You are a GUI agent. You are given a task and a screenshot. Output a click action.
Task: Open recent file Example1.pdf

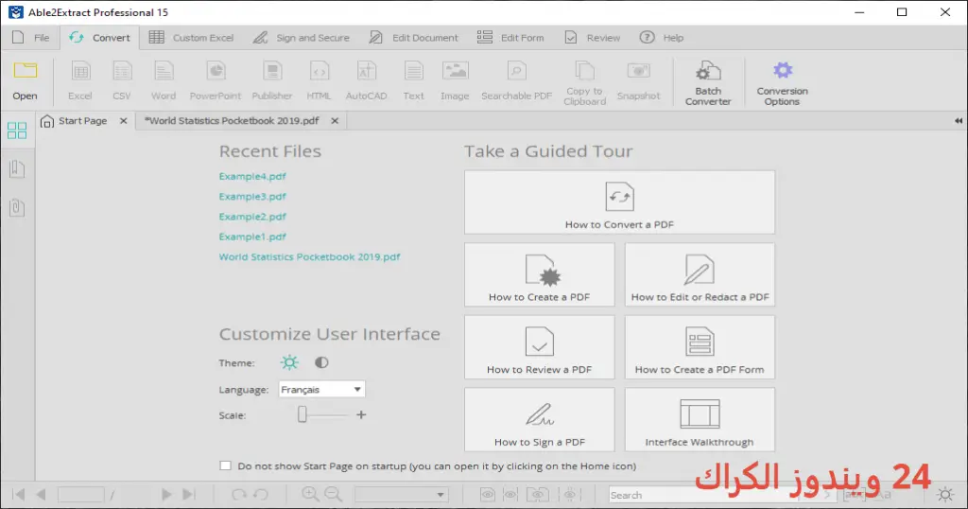[252, 237]
